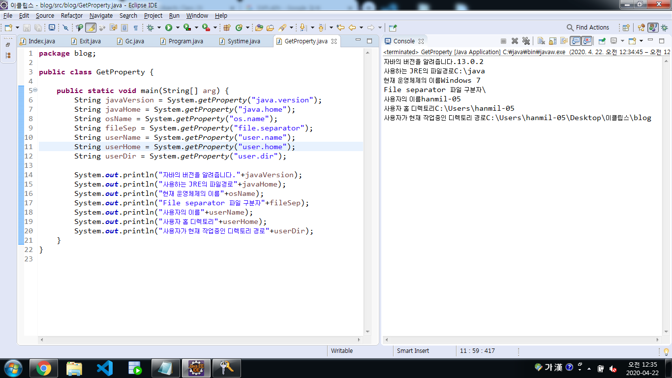The image size is (672, 378).
Task: Click the Open Task folder icon
Action: point(270,28)
